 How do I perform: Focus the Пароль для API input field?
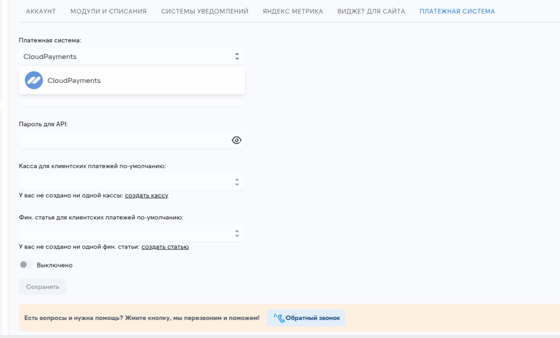[x=123, y=140]
